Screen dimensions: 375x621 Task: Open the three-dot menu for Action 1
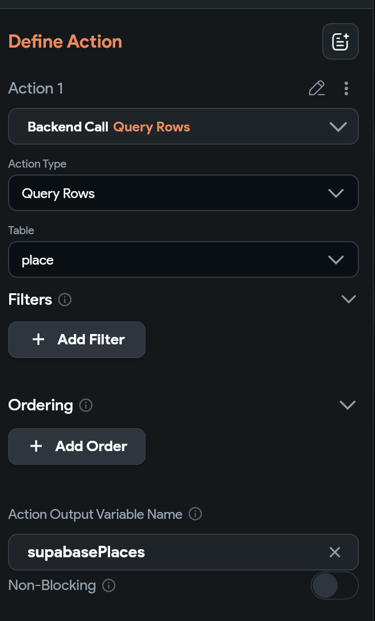click(x=346, y=88)
